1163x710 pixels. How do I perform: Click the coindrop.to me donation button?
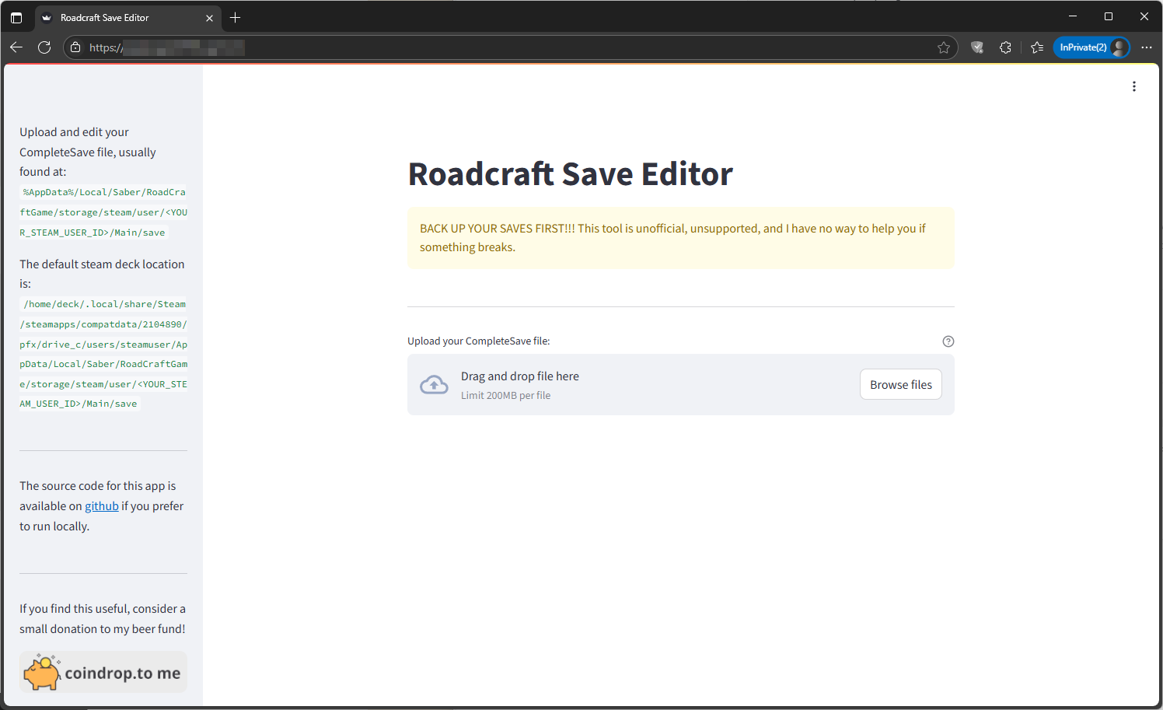tap(103, 672)
